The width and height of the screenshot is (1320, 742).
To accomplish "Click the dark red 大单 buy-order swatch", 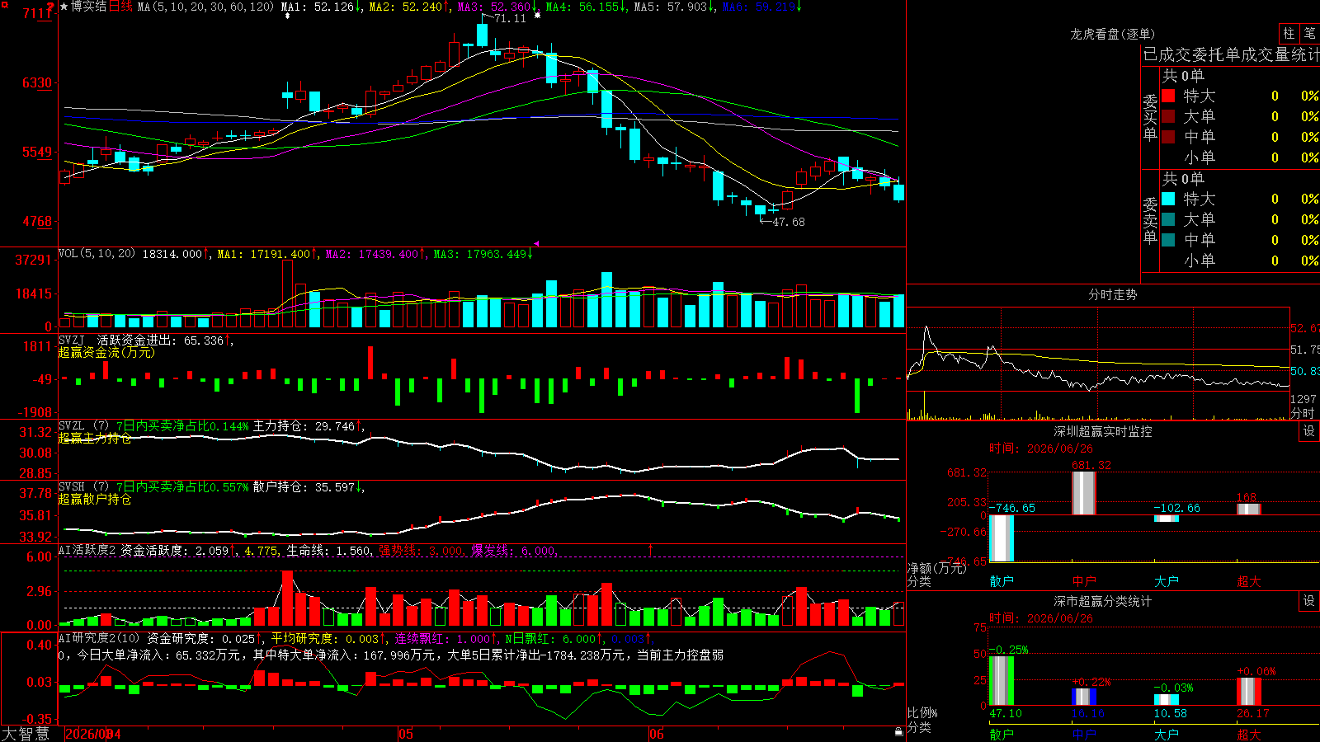I will tap(1168, 116).
